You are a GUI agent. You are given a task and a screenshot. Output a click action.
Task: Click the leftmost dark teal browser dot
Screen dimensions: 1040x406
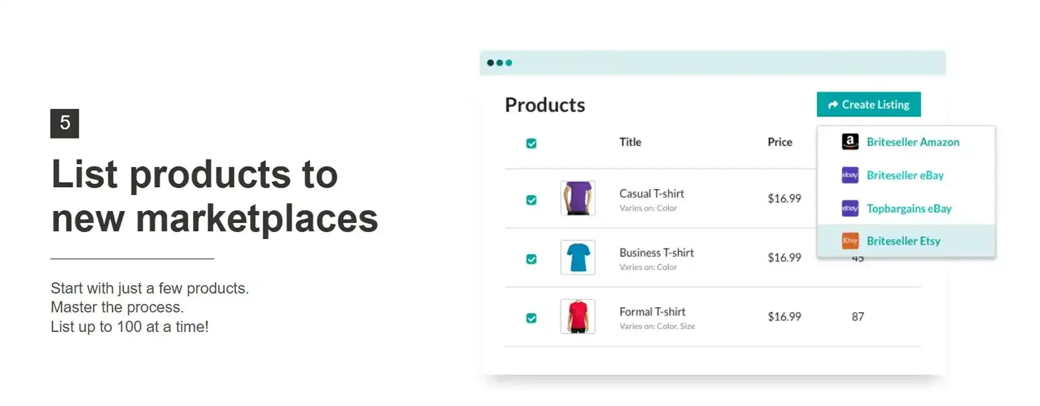click(491, 62)
